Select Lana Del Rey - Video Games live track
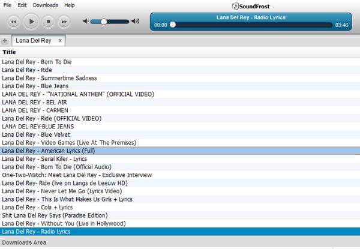360x249 pixels. pos(69,143)
